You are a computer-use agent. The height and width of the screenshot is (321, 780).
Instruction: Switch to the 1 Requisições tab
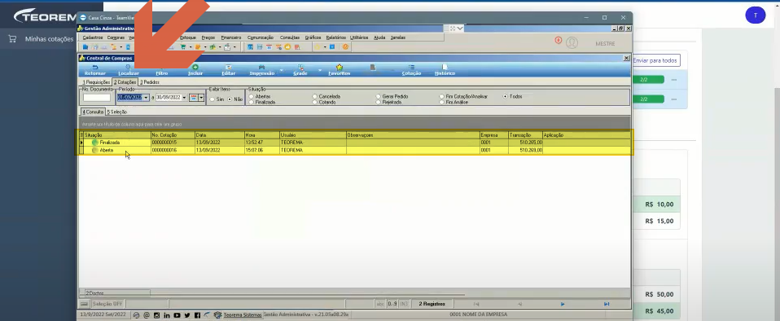[96, 82]
